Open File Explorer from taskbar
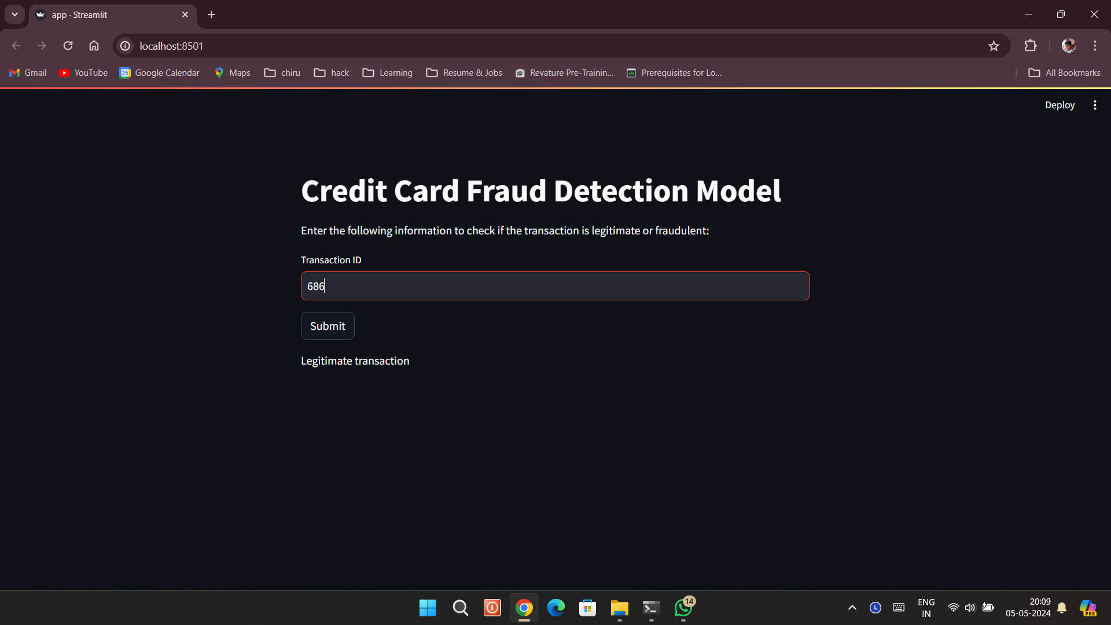 pos(620,608)
